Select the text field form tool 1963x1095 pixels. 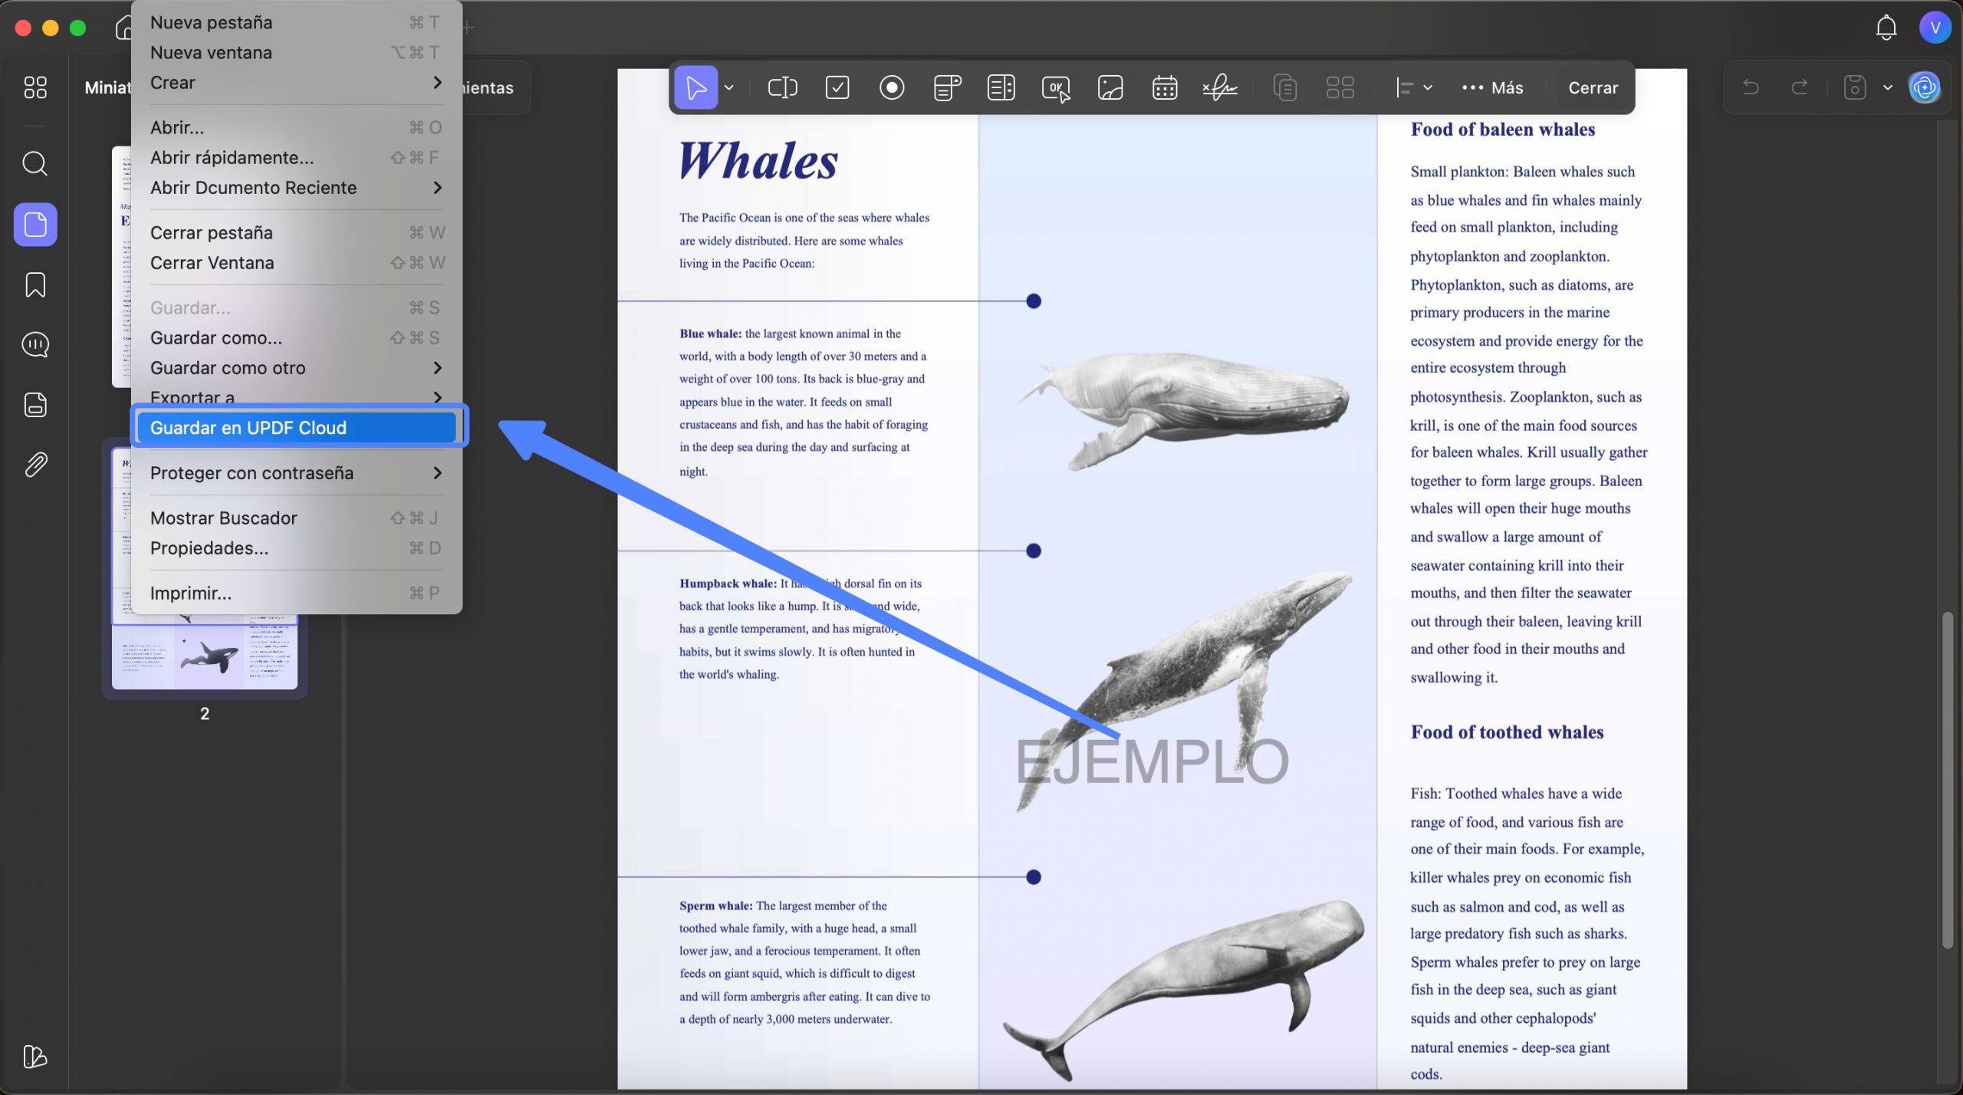[x=782, y=87]
